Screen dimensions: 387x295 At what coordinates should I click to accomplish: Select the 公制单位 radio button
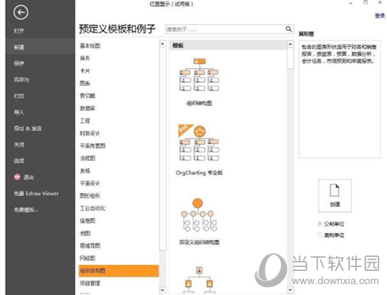pos(320,224)
